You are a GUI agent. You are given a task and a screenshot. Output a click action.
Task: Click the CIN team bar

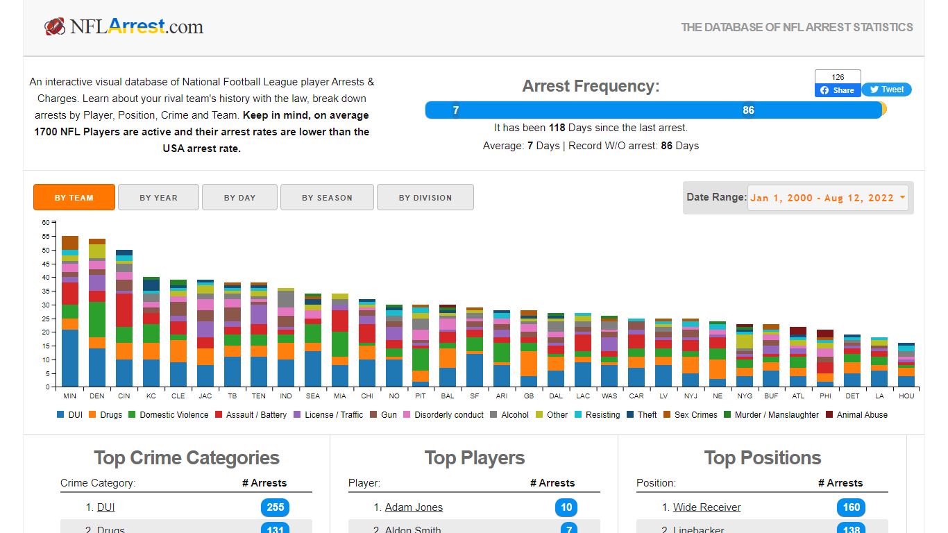pyautogui.click(x=124, y=319)
